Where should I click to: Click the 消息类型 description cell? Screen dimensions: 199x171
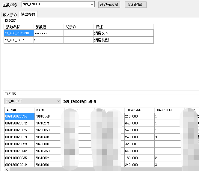[123, 40]
